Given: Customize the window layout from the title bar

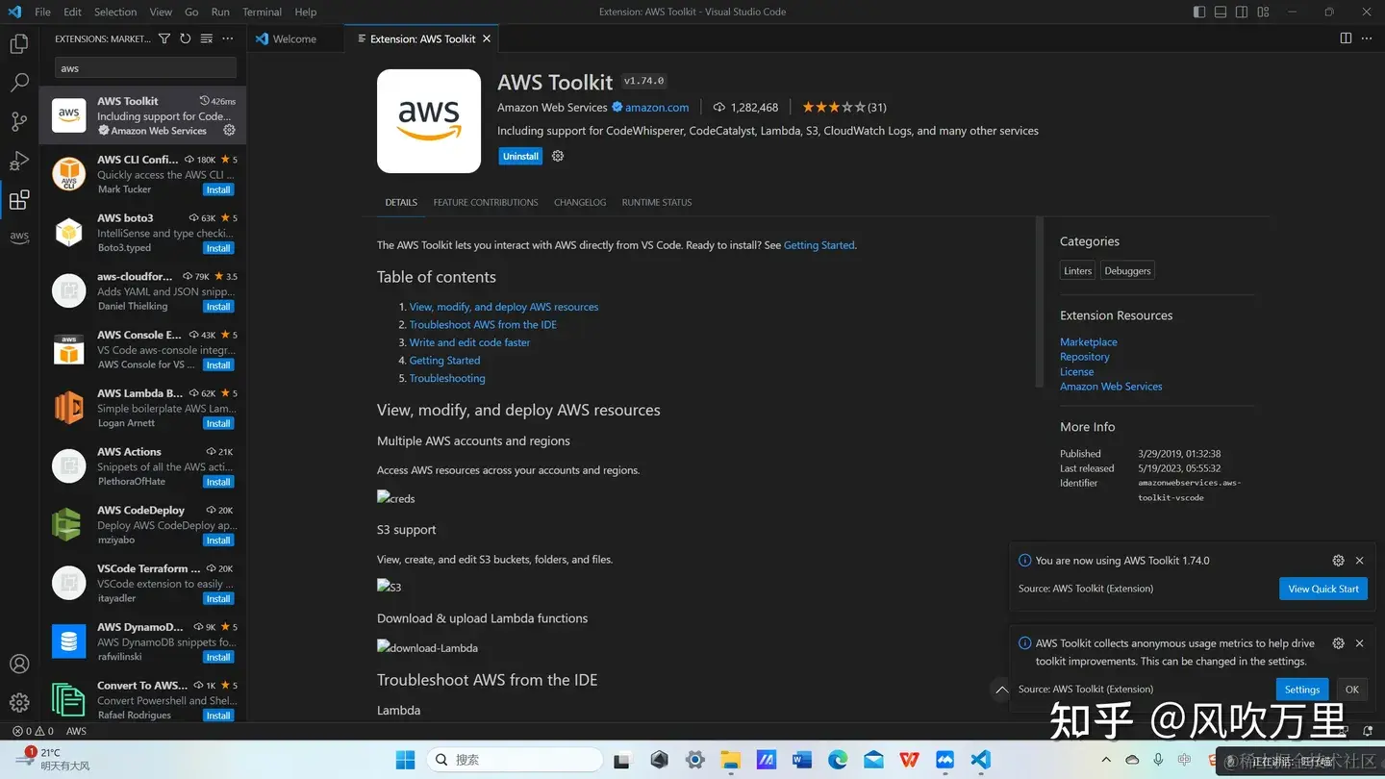Looking at the screenshot, I should coord(1263,12).
